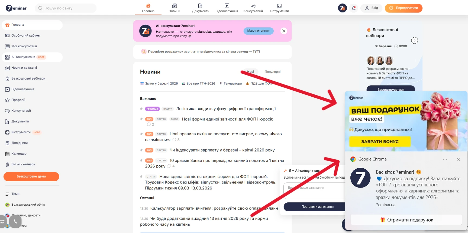Switch news list to Популярні

pos(272,72)
